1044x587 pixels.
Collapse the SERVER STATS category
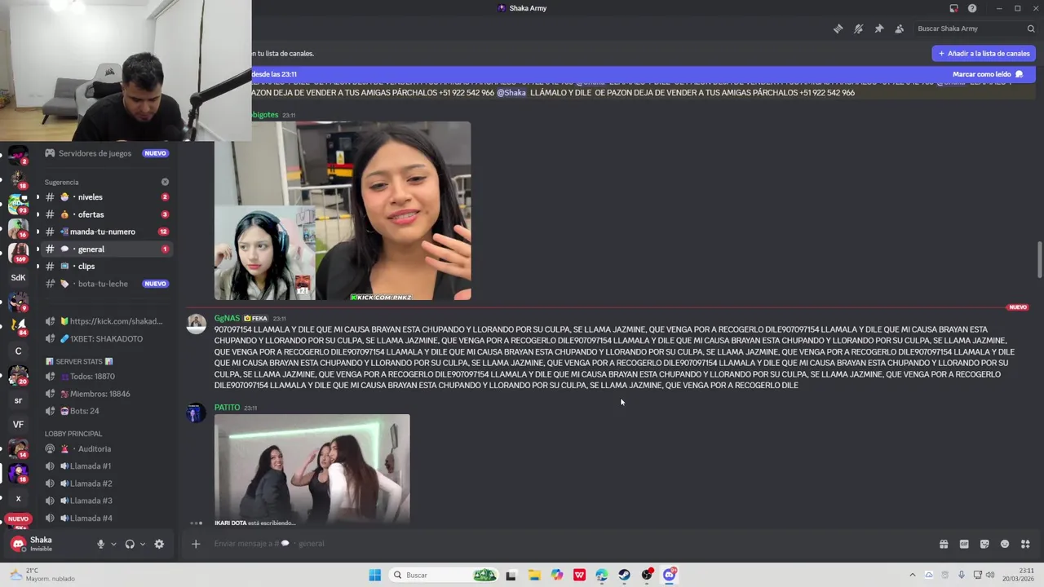tap(79, 361)
